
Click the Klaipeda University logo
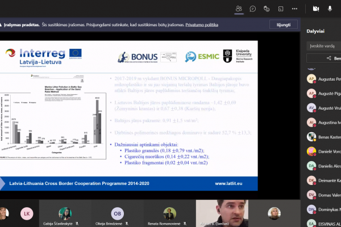pos(238,56)
